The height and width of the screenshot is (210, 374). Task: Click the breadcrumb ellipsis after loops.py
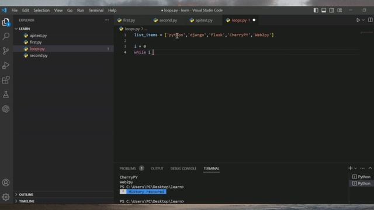pos(146,29)
